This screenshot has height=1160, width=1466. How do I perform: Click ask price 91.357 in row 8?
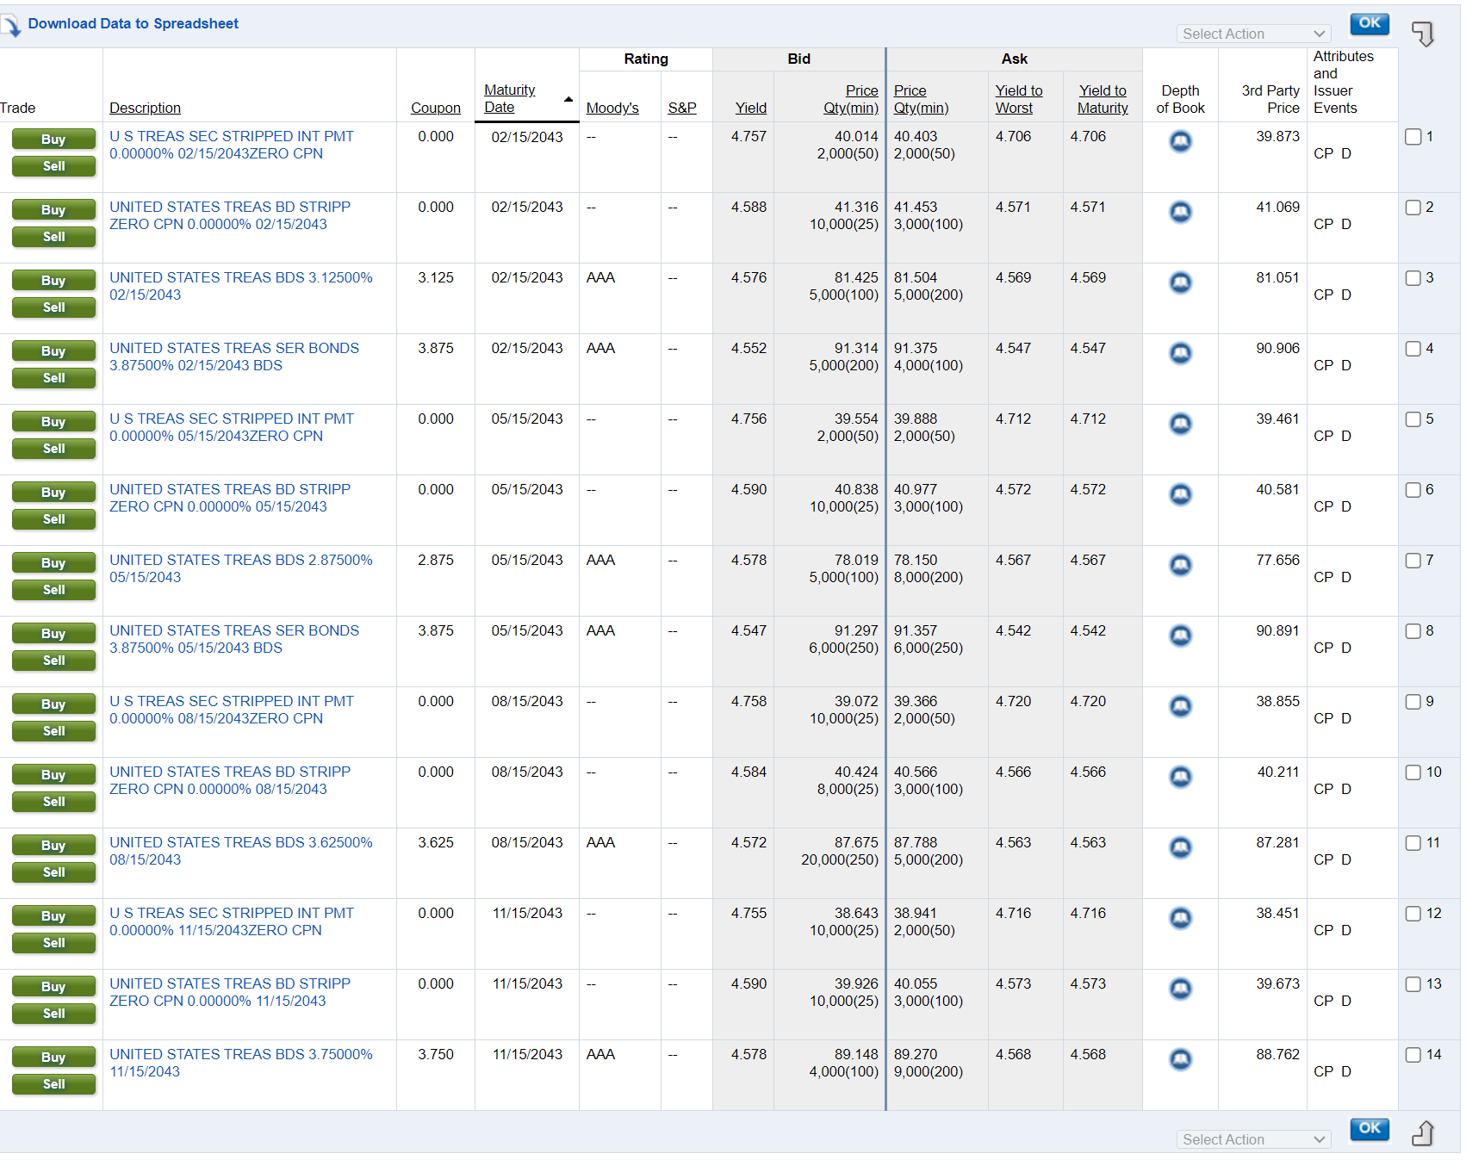(916, 630)
